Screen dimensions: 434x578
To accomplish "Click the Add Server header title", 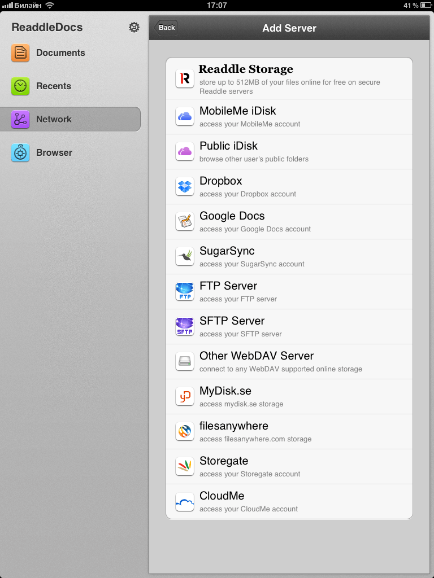I will tap(289, 28).
